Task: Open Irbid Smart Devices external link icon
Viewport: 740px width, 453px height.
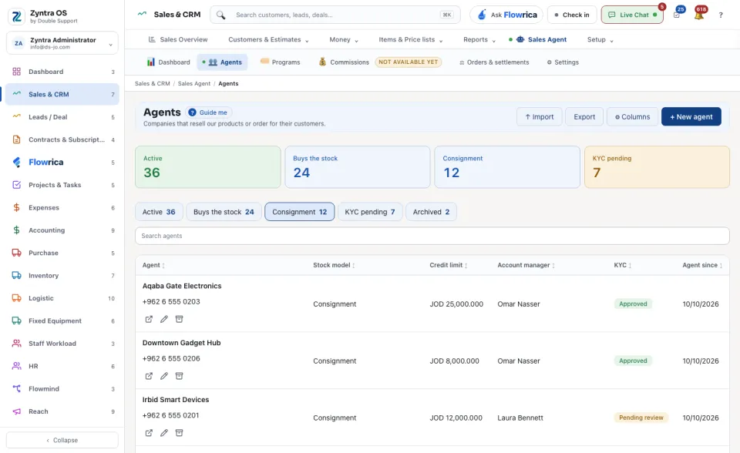Action: pyautogui.click(x=149, y=433)
